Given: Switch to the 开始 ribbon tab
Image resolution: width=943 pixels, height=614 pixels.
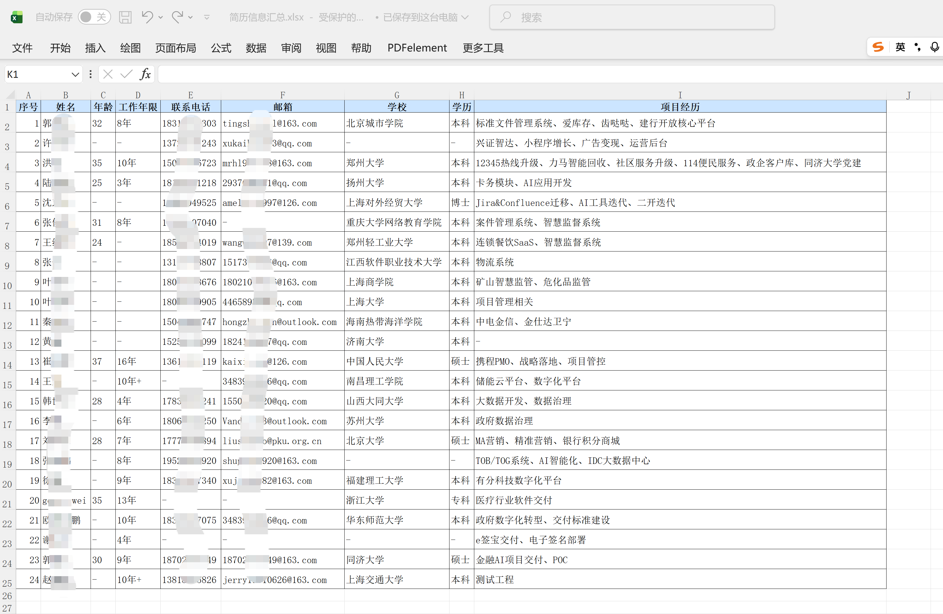Looking at the screenshot, I should [x=60, y=48].
